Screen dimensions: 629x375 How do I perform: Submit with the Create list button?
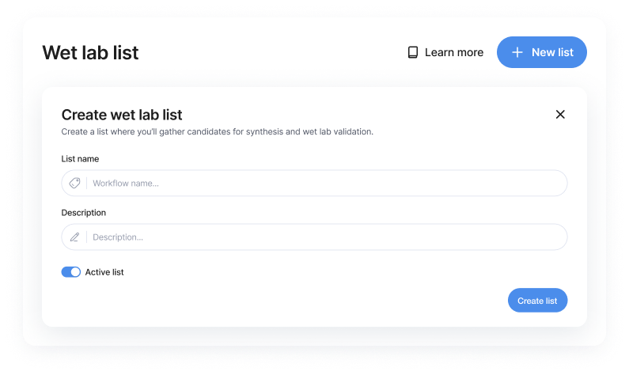point(537,301)
